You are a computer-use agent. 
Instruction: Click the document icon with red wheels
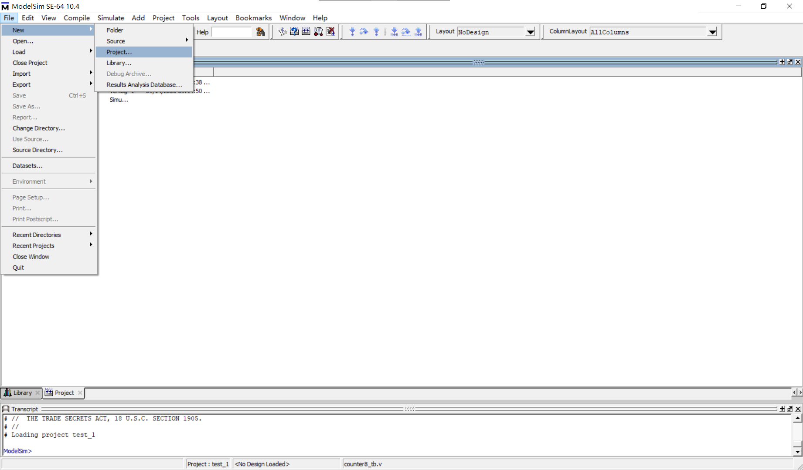coord(318,32)
